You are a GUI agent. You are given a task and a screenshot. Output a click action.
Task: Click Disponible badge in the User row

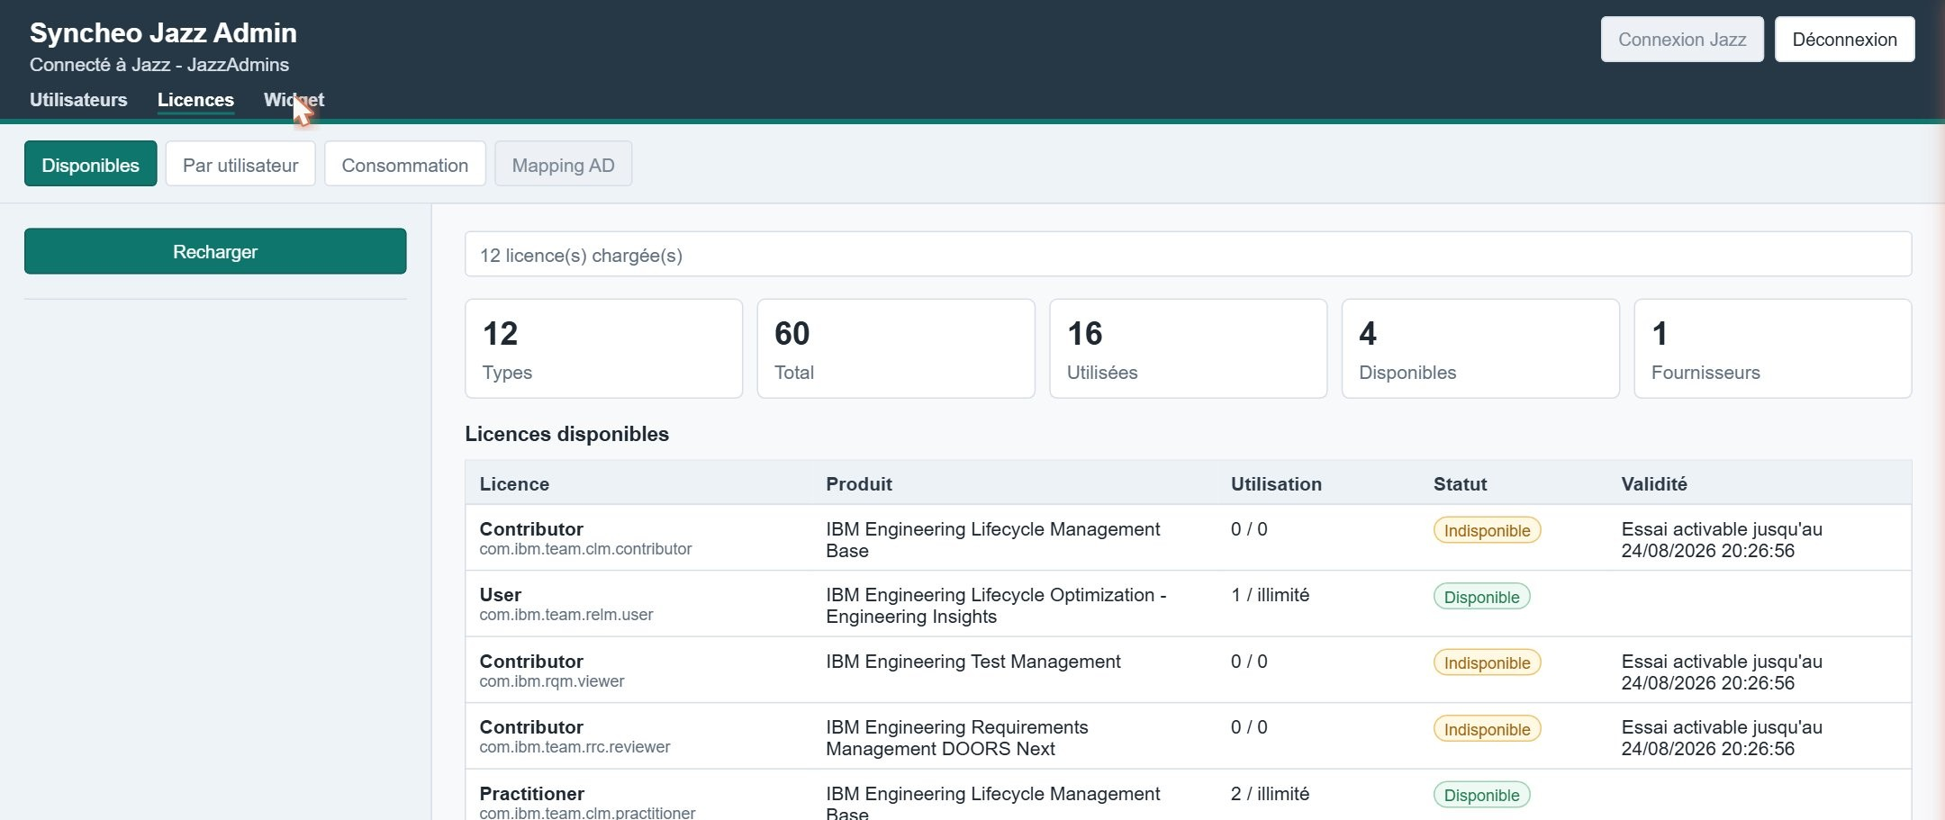[1481, 597]
